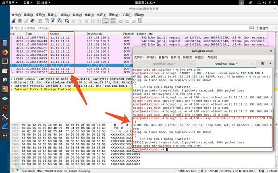
Task: Expand the Ethernet II detail row
Action: pos(12,83)
